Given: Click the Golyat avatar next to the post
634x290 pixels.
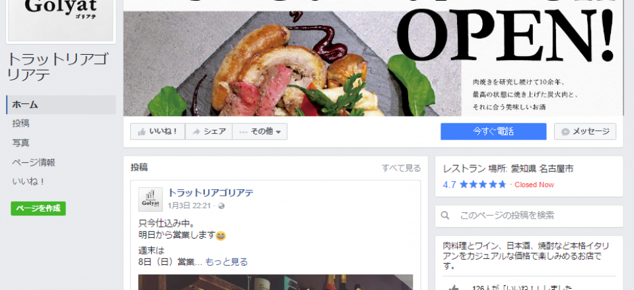Looking at the screenshot, I should (x=151, y=199).
